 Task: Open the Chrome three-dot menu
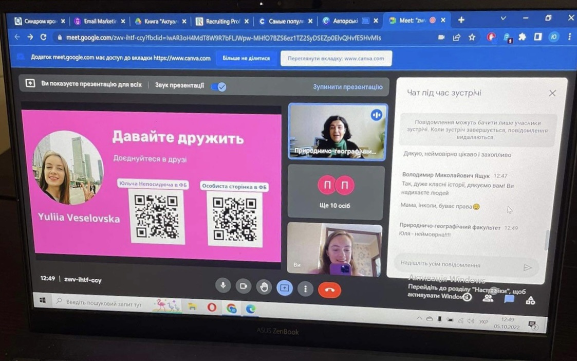[570, 37]
